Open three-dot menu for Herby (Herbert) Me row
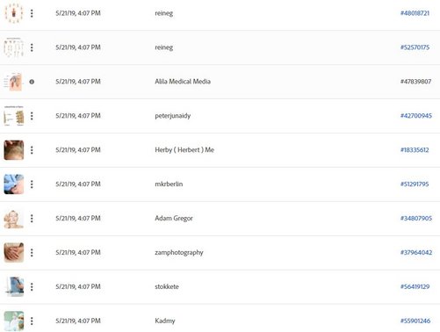Image resolution: width=440 pixels, height=332 pixels. 32,150
